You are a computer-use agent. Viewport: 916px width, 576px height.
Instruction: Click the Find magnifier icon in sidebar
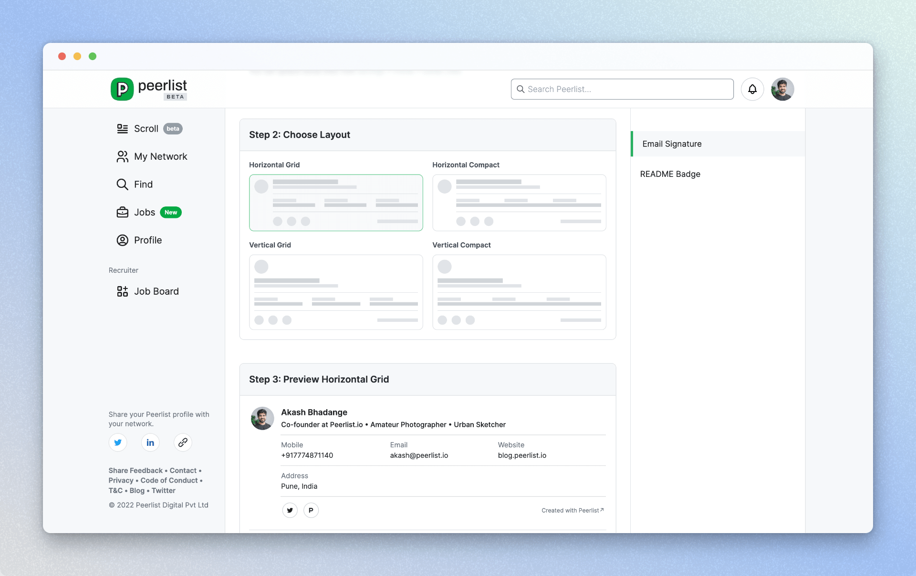tap(123, 185)
